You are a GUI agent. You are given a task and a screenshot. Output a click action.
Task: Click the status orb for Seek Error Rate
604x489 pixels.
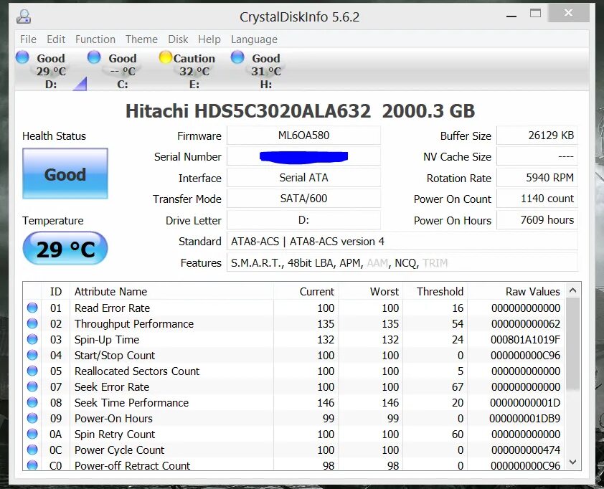click(x=32, y=386)
